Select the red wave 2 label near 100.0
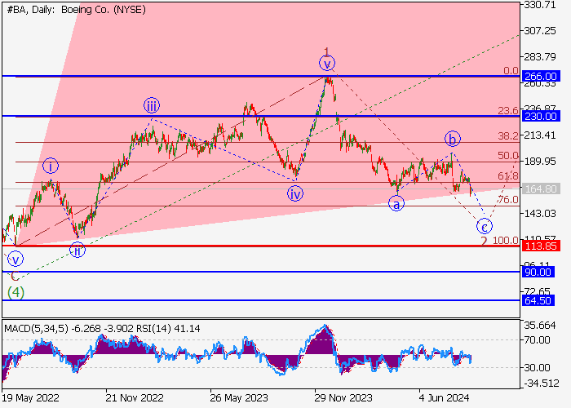 tap(484, 241)
